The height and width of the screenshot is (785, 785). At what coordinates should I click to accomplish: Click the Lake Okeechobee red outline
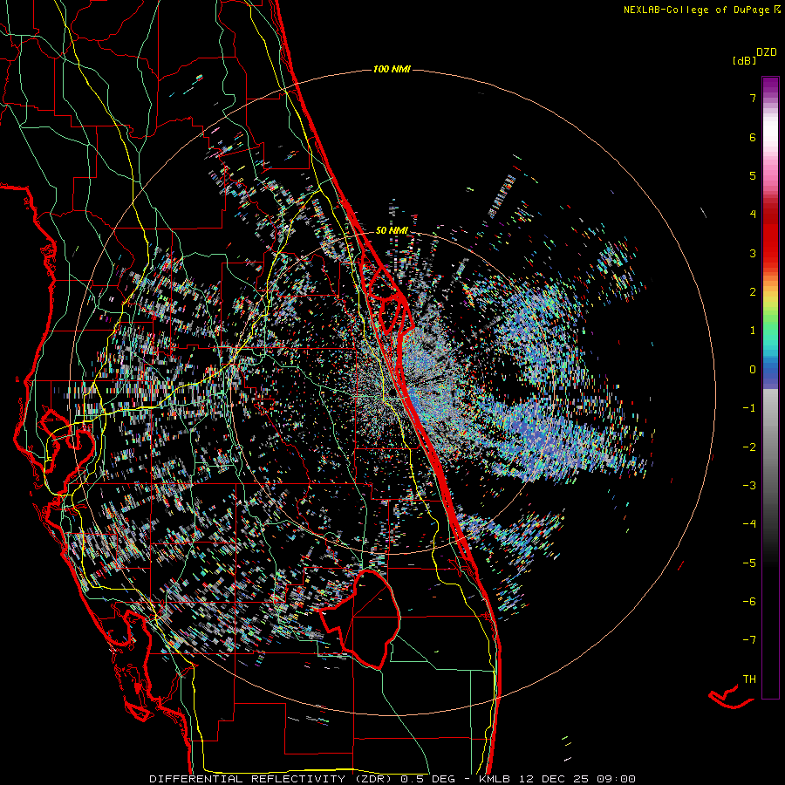click(360, 620)
